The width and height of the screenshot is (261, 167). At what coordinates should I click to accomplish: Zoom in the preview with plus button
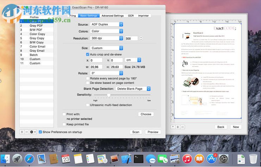[x=178, y=127]
